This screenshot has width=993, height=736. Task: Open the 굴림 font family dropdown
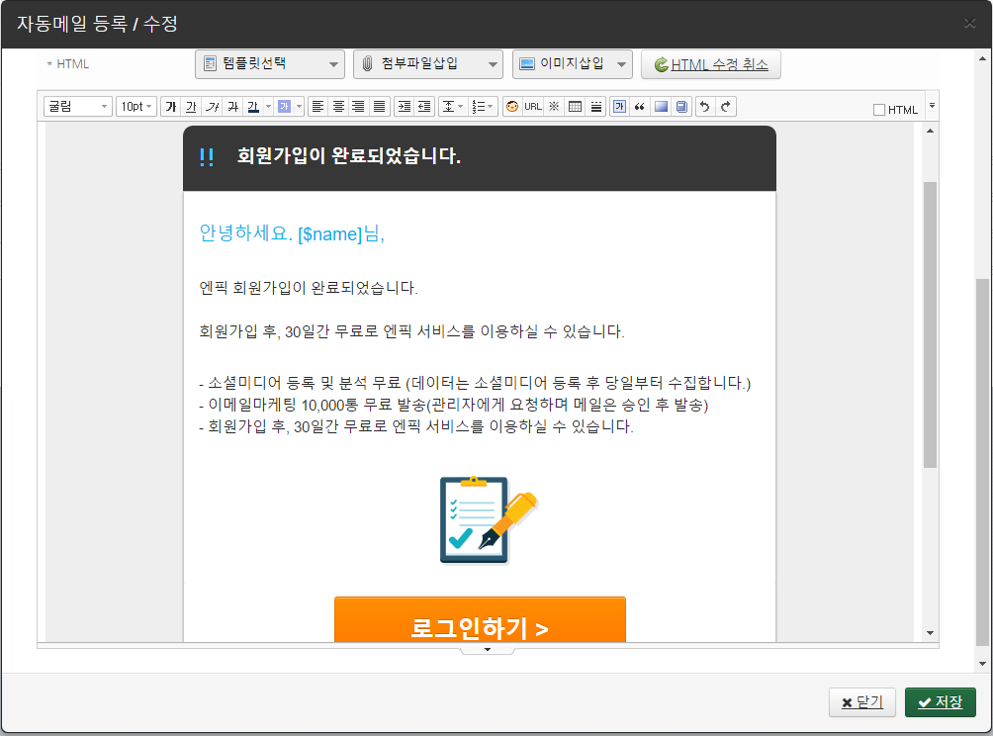pyautogui.click(x=78, y=107)
